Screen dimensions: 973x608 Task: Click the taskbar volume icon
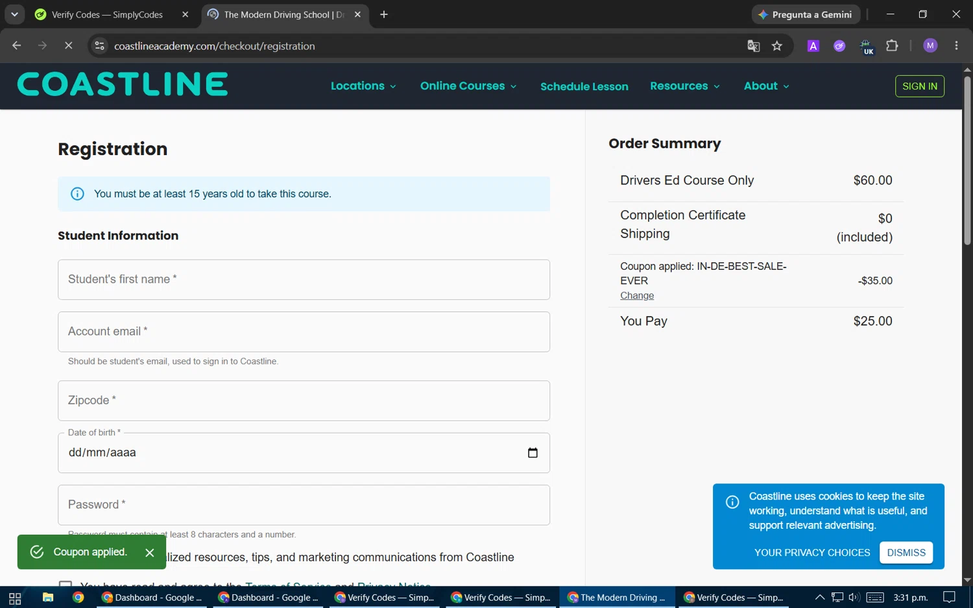coord(854,598)
